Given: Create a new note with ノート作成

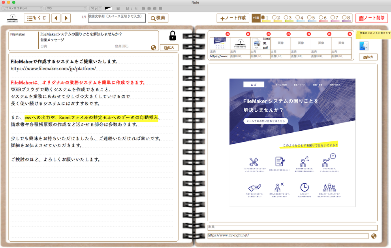Looking at the screenshot, I should pos(233,18).
